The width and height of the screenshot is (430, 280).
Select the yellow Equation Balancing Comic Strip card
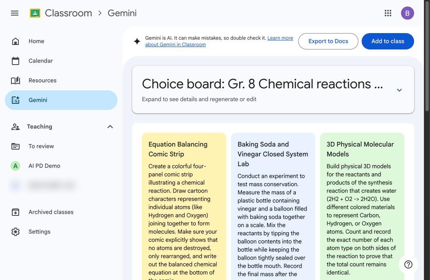(x=184, y=206)
